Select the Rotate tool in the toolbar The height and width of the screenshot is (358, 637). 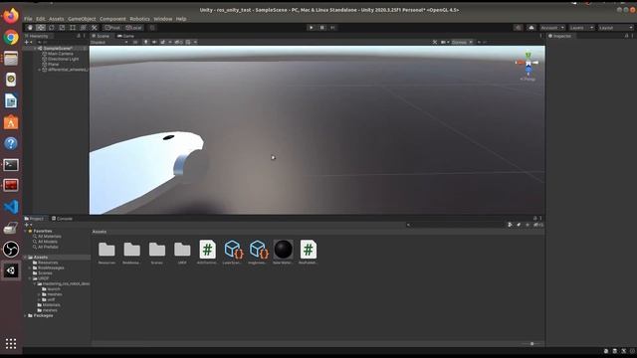coord(51,28)
